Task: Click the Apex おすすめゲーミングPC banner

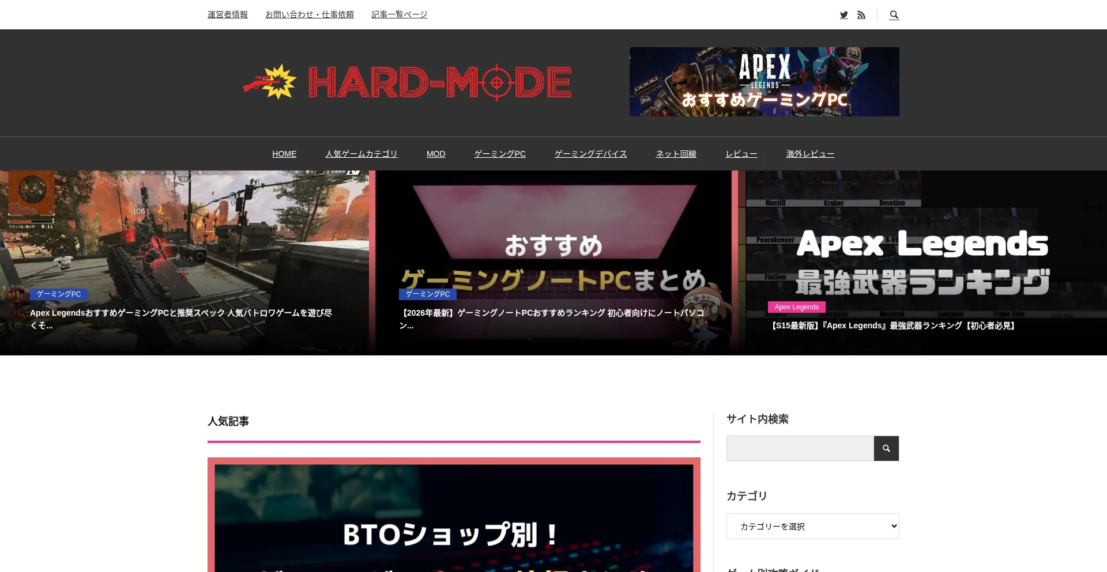Action: [765, 82]
